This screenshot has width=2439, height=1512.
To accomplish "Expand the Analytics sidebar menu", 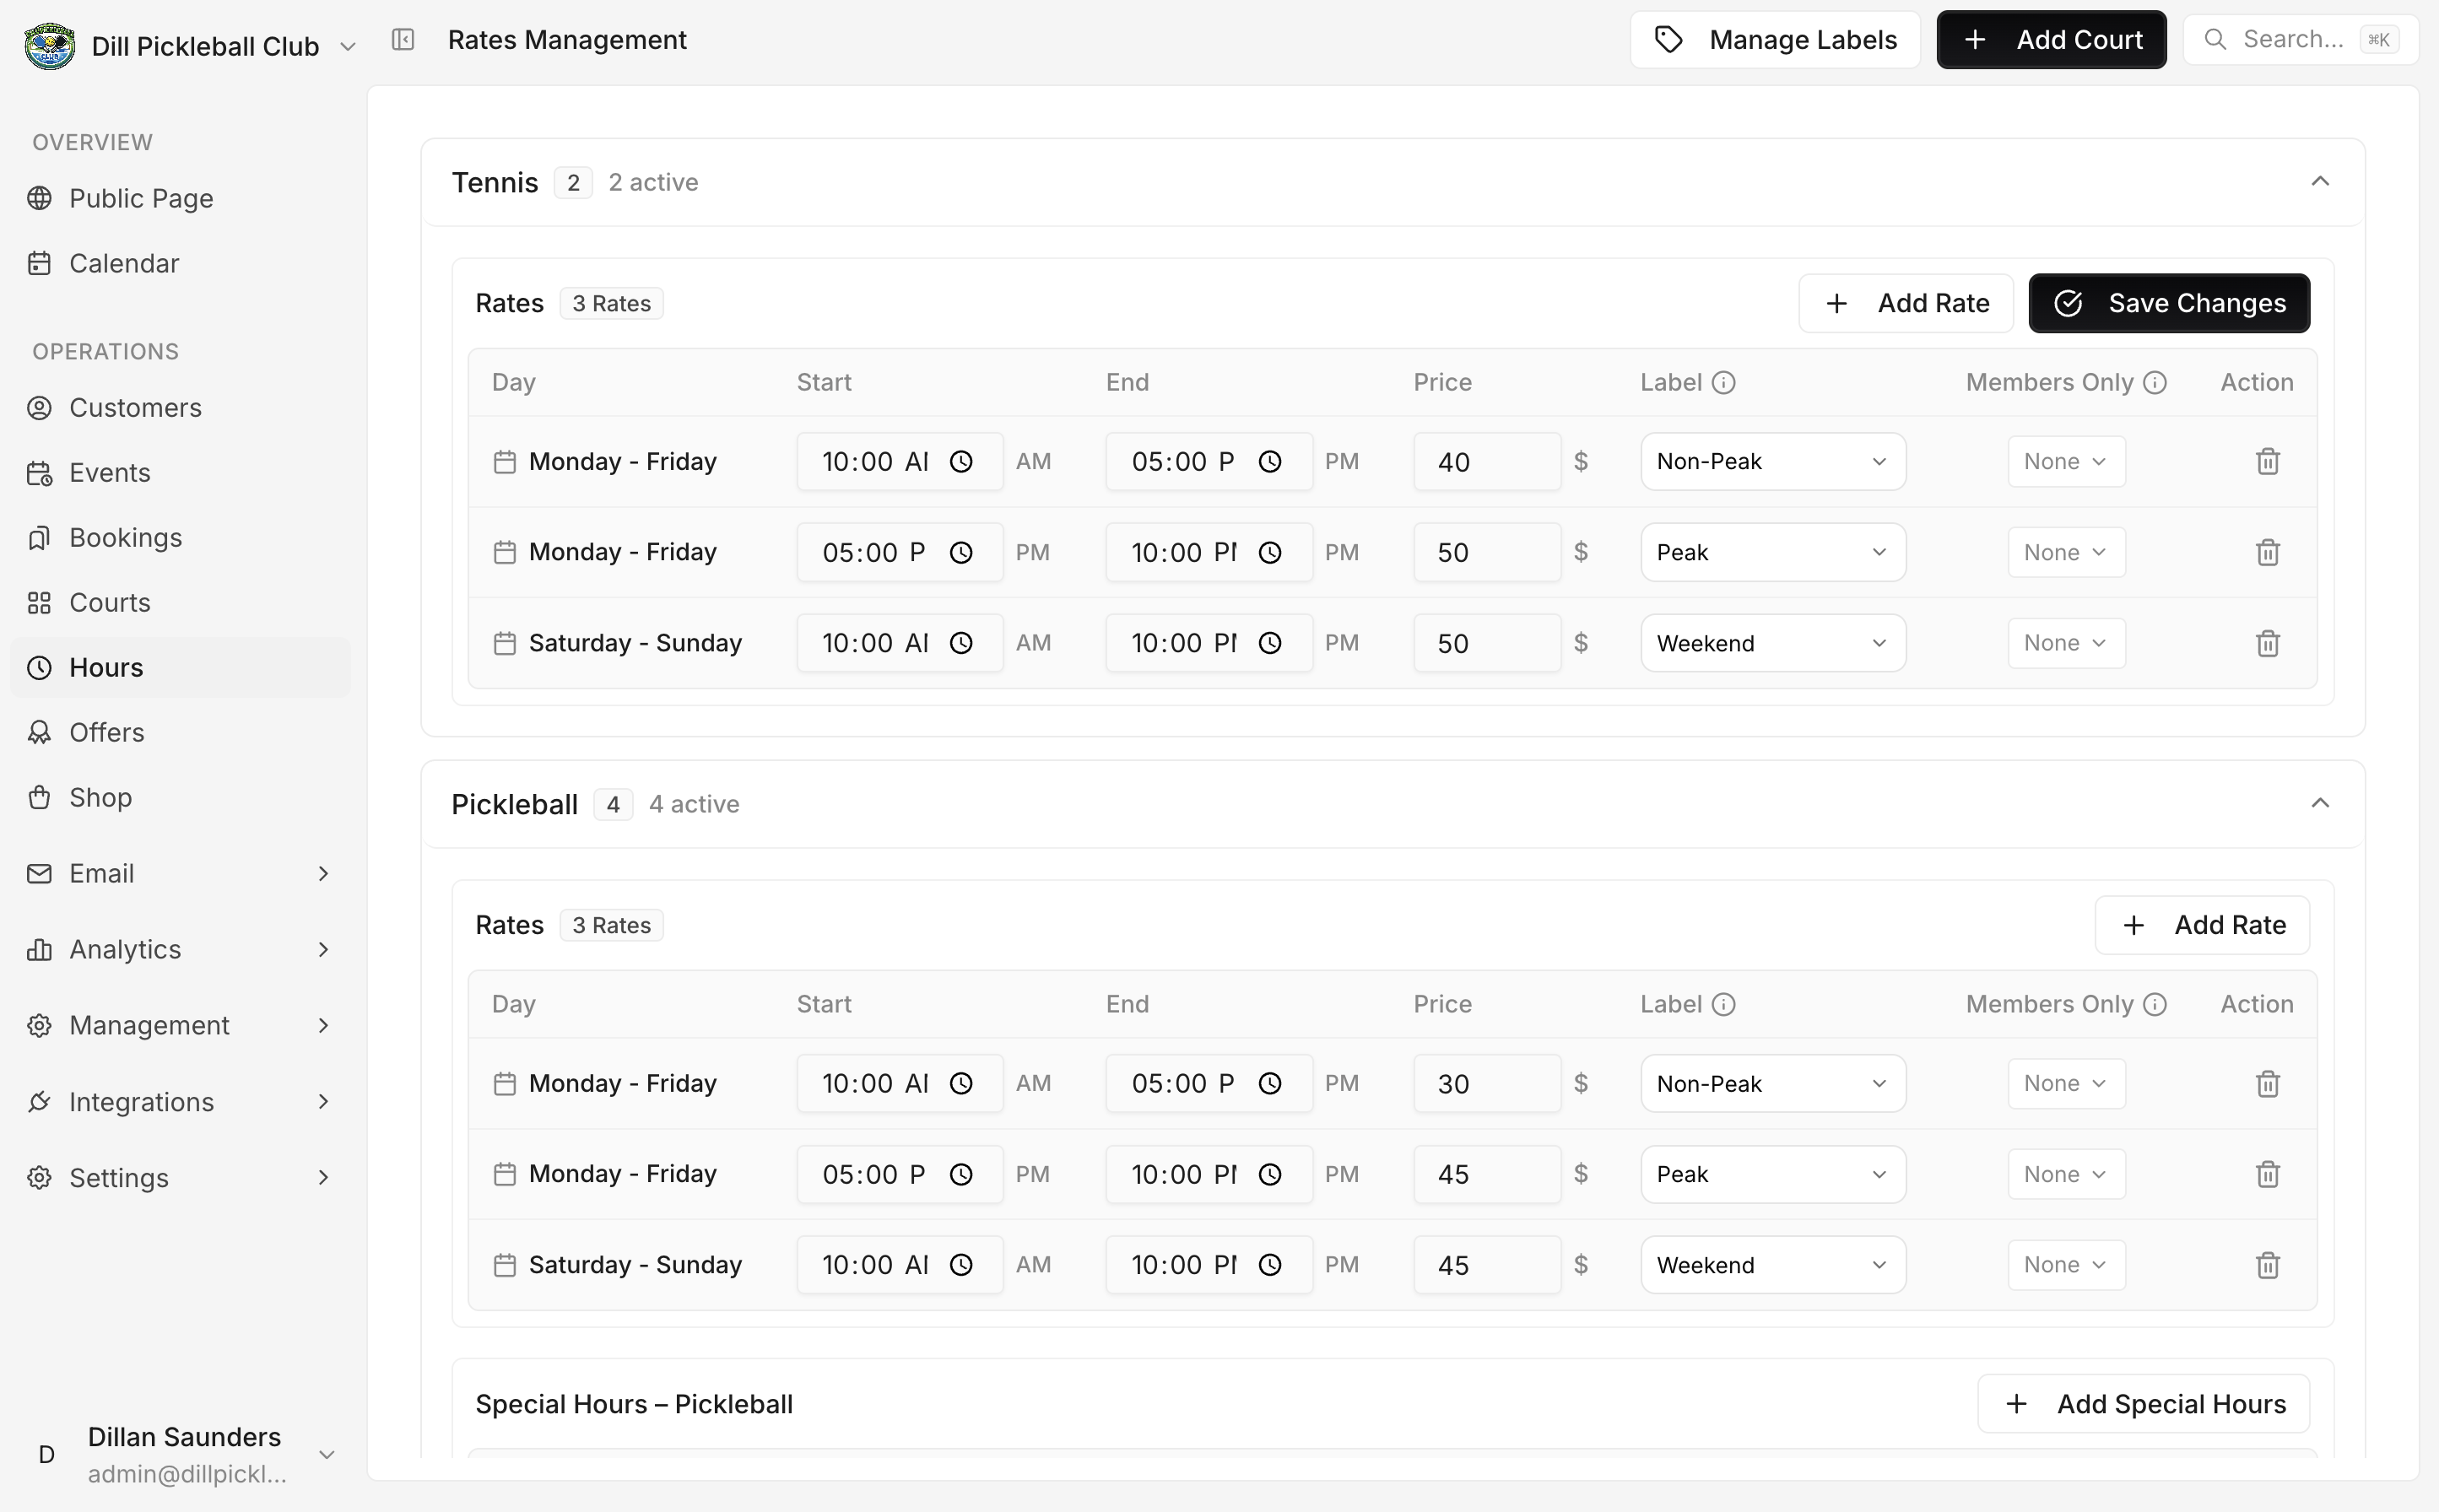I will click(x=180, y=950).
